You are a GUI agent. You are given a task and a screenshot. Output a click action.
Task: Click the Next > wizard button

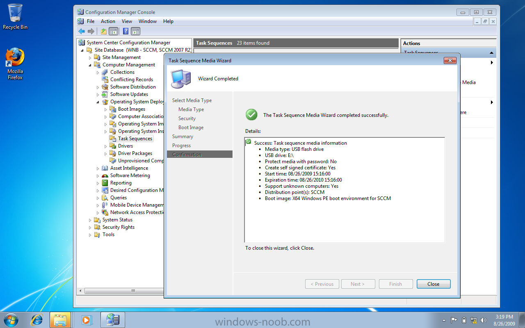[358, 284]
